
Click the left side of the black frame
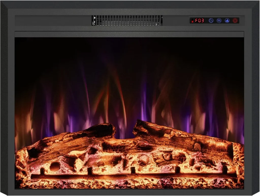coord(7,101)
